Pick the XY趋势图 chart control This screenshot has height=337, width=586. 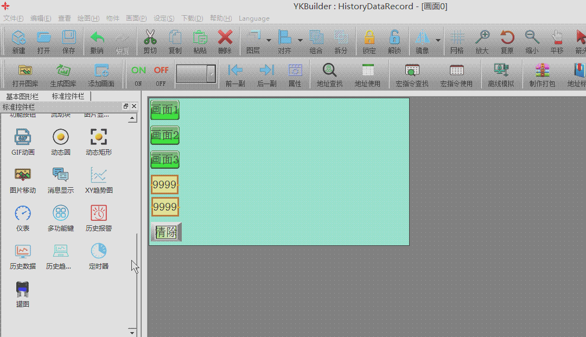[99, 175]
